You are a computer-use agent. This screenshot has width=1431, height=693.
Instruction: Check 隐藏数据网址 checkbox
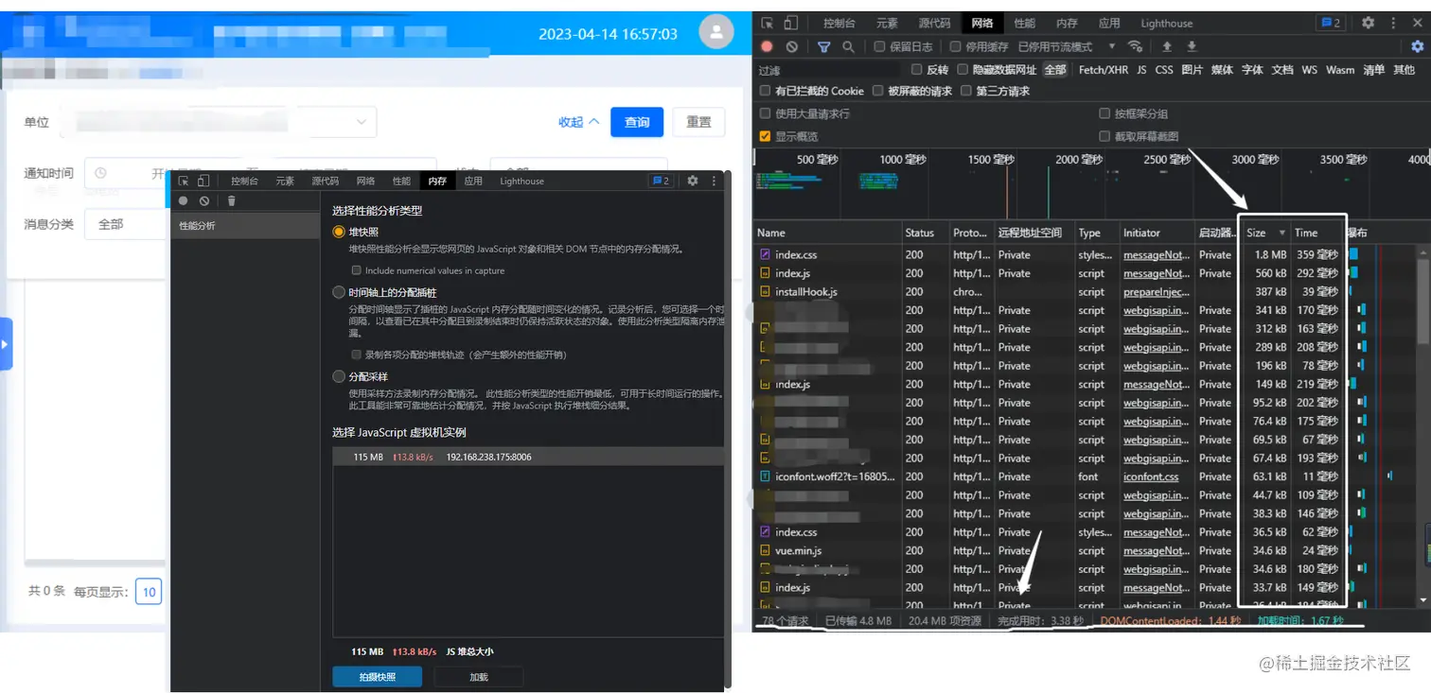(x=963, y=69)
